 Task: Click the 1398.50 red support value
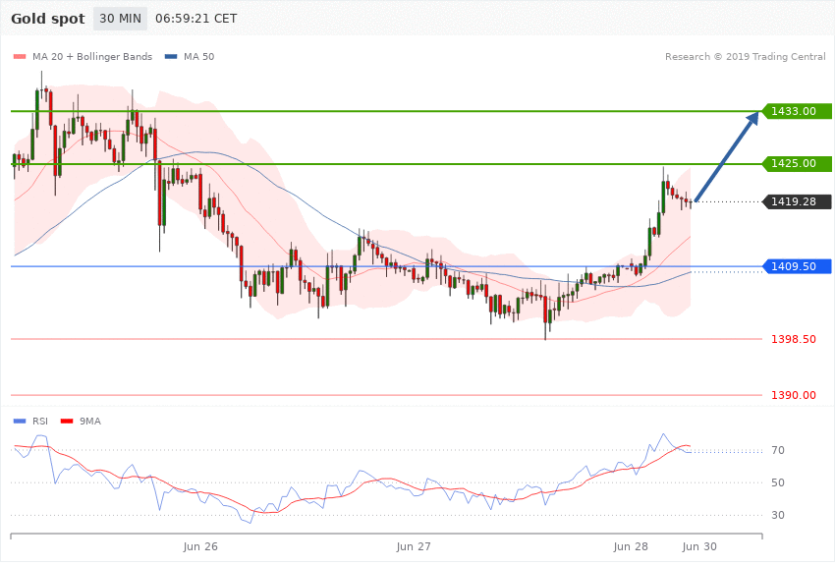[794, 339]
